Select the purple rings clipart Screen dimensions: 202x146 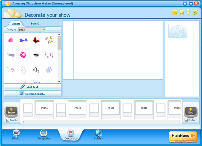point(11,55)
